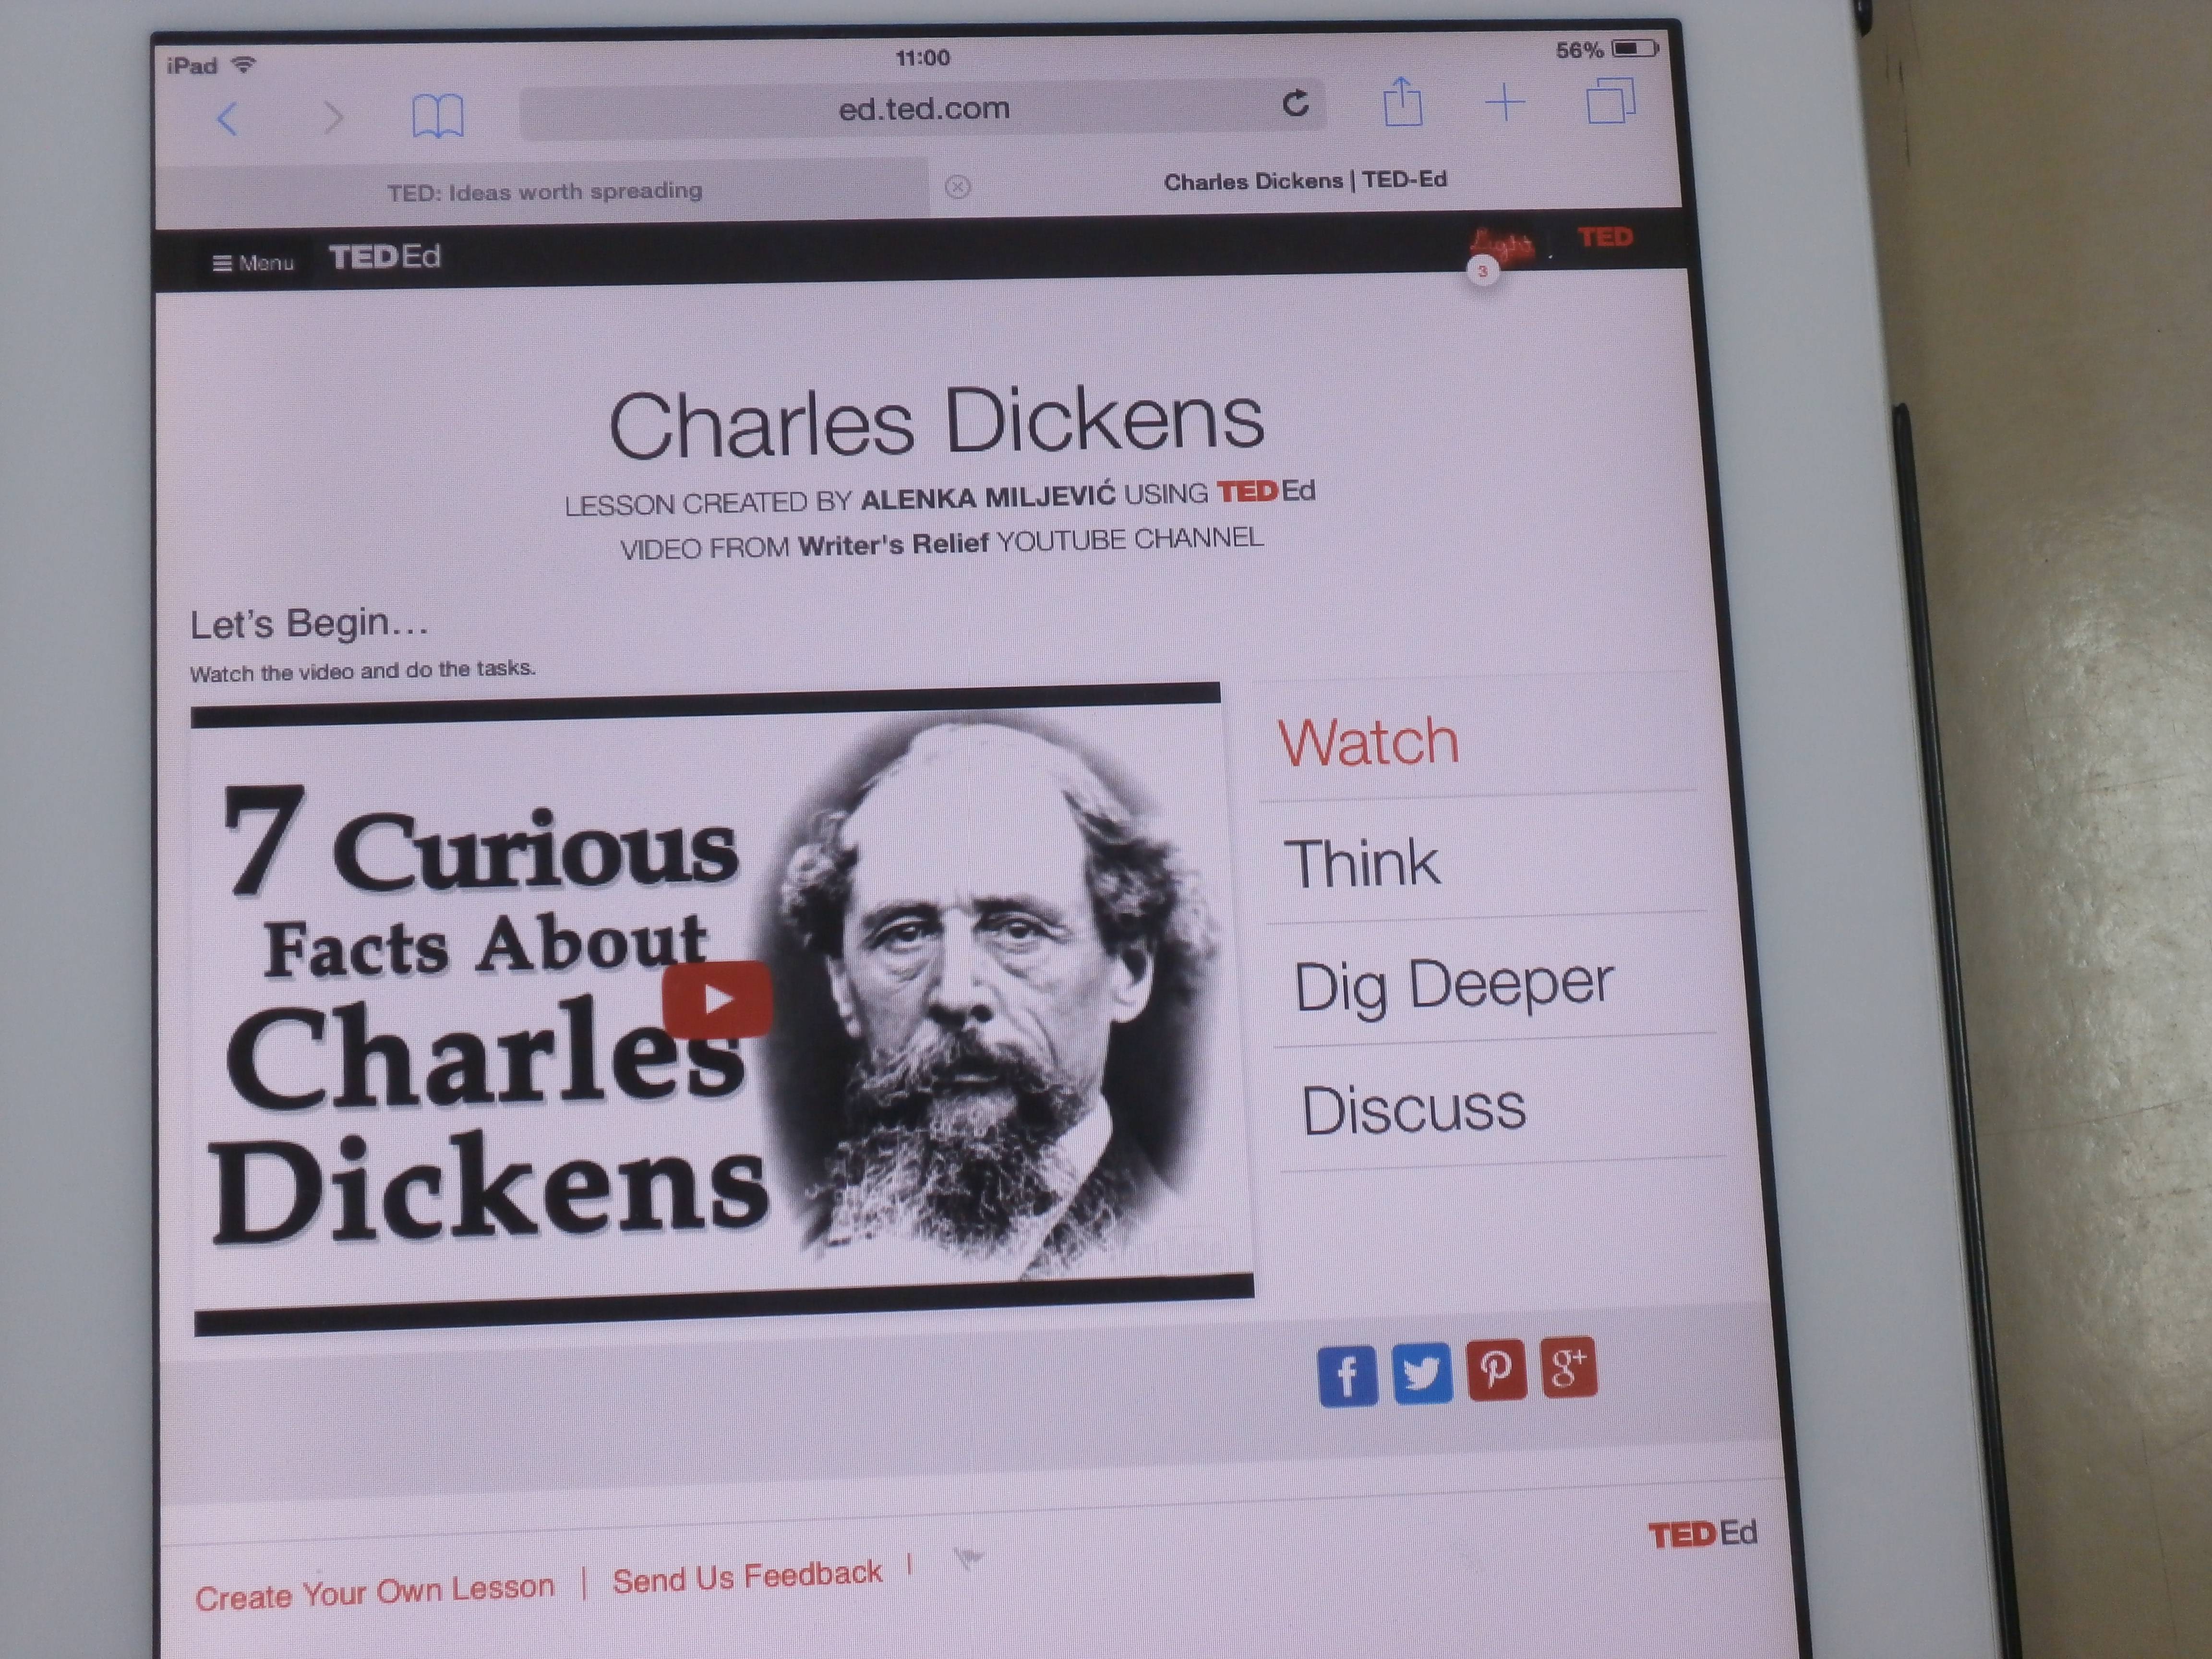Close the TED Ideas worth spreading tab
This screenshot has height=1659, width=2212.
click(x=957, y=187)
